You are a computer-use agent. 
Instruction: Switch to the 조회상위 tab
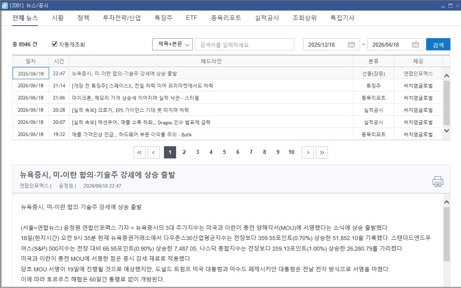click(x=304, y=18)
